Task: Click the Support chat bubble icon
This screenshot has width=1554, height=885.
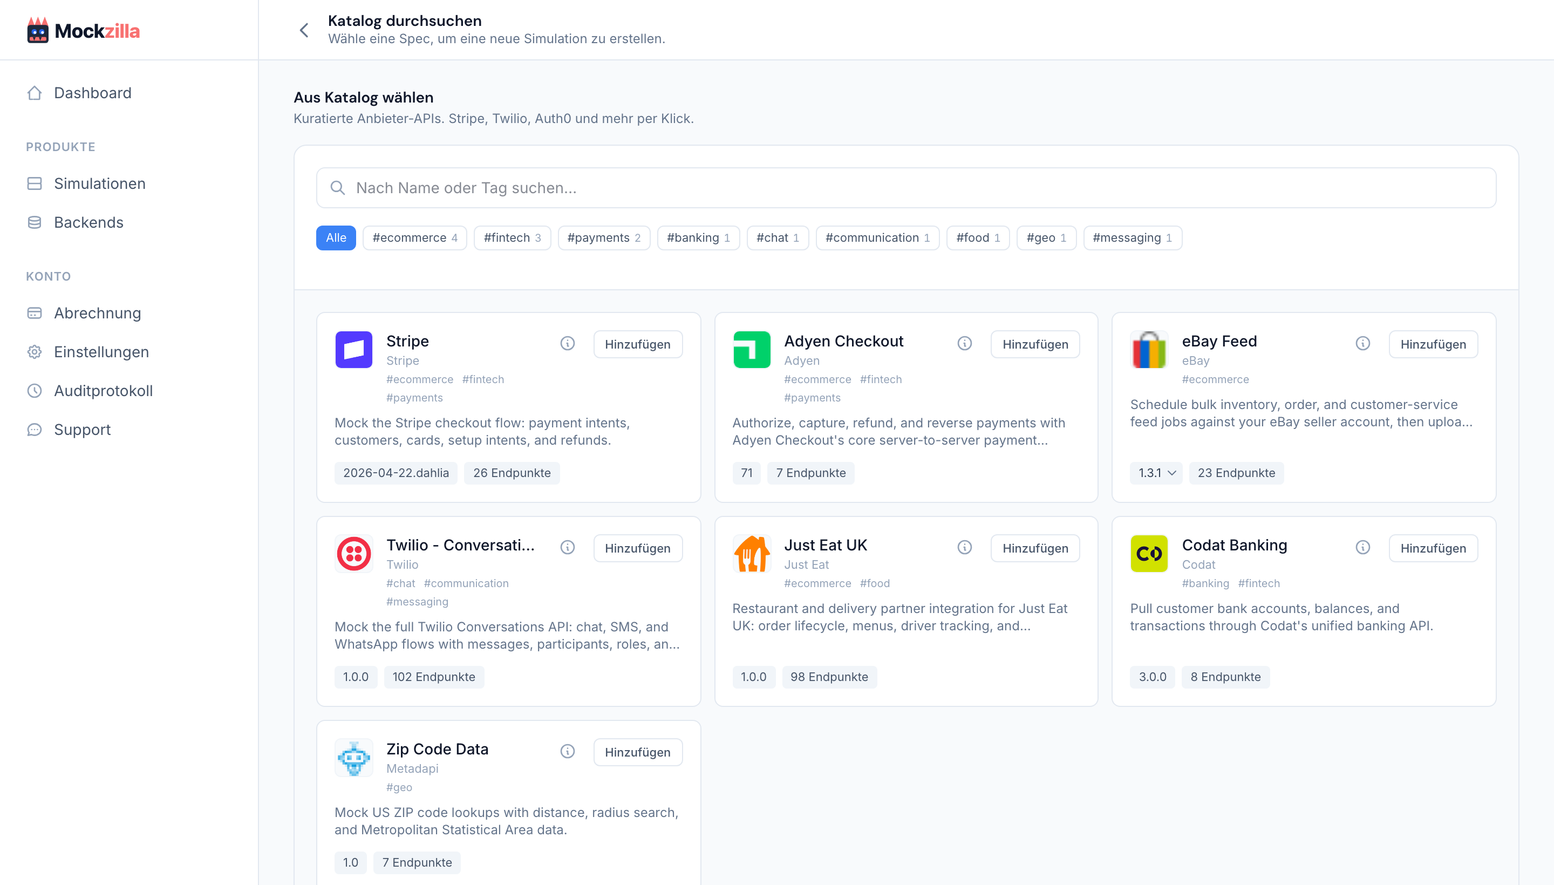Action: click(35, 430)
